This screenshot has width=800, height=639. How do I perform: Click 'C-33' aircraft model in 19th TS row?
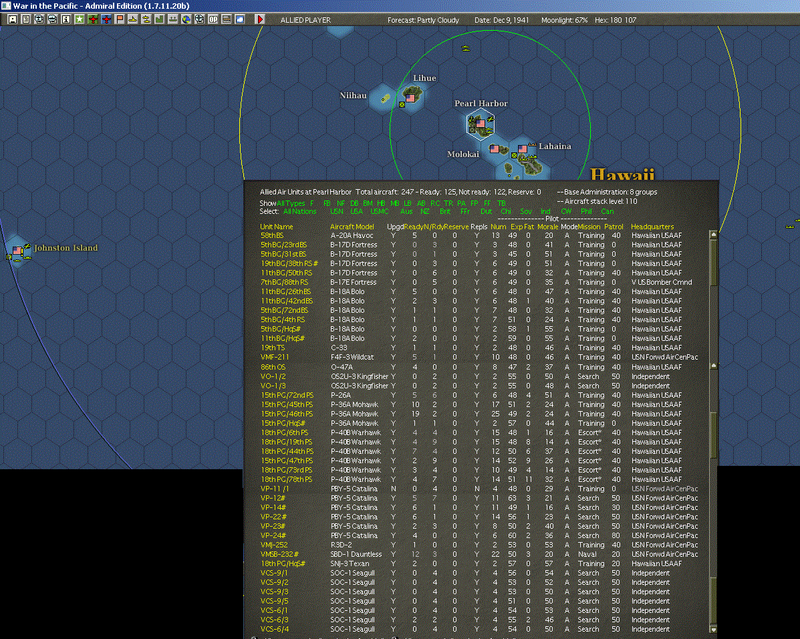click(x=339, y=348)
